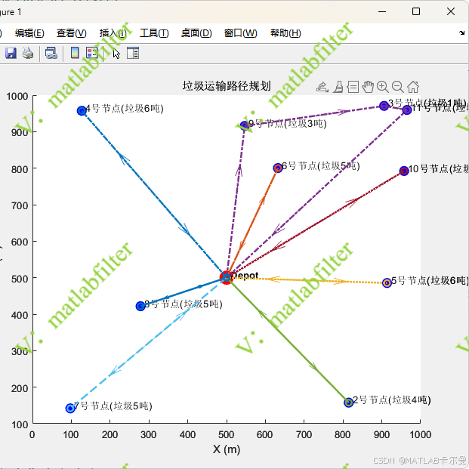Select the zoom in magnifier
The image size is (469, 469).
[x=383, y=87]
